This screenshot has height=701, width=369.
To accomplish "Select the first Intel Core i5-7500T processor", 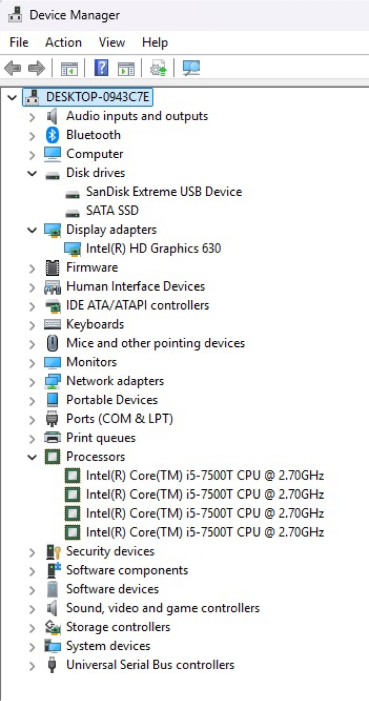I will pos(204,476).
